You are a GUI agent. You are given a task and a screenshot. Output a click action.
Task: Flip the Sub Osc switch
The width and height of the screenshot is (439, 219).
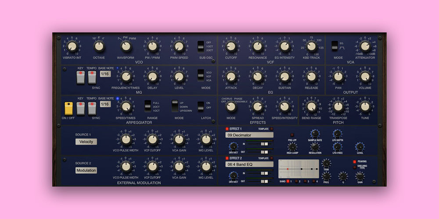201,46
